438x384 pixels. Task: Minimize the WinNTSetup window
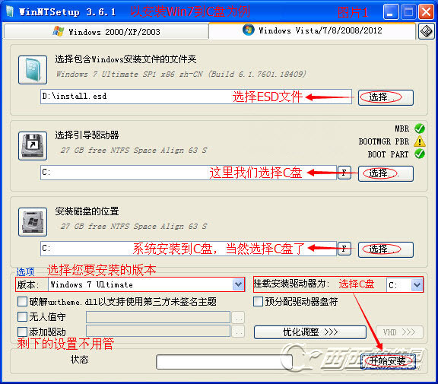pos(391,12)
